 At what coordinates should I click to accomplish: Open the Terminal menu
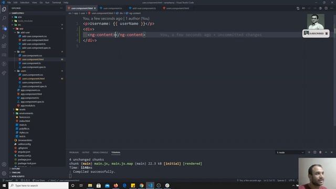[x=56, y=3]
